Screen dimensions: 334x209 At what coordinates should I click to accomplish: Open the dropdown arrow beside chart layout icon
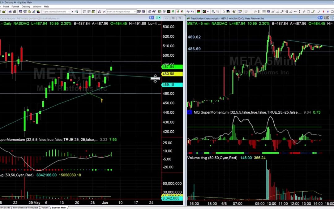(208, 11)
